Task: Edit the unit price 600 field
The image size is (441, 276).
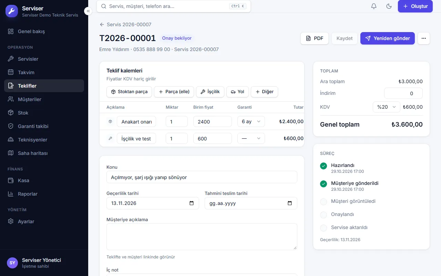Action: coord(213,138)
